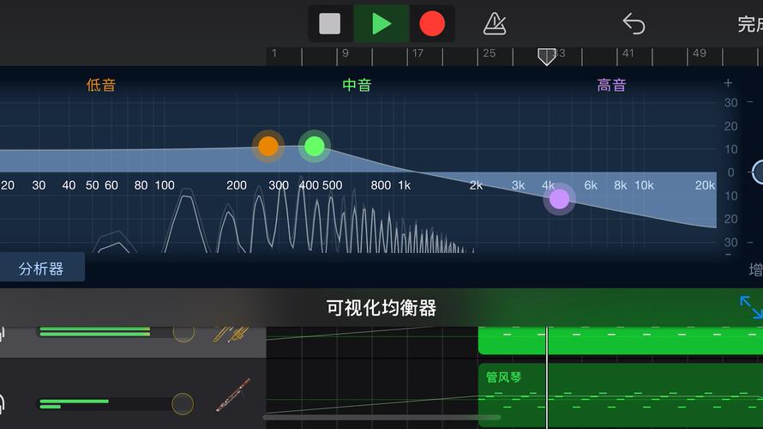This screenshot has width=763, height=429.
Task: Click bar 9 on the timeline ruler
Action: coord(345,53)
